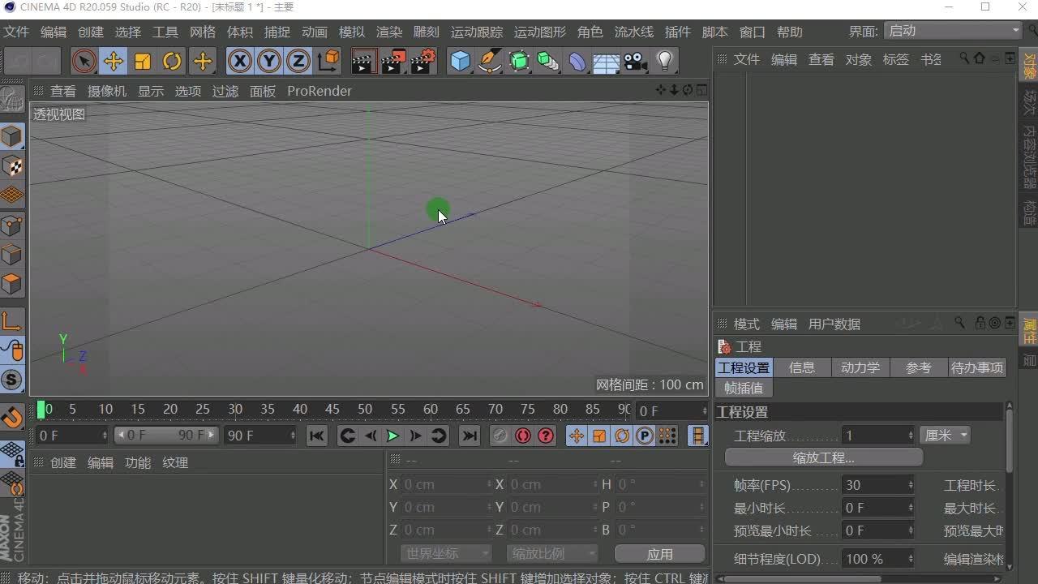Open render settings gear clapperboard

[x=423, y=61]
